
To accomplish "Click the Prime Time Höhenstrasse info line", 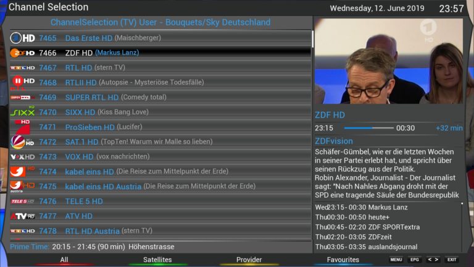I will [92, 247].
